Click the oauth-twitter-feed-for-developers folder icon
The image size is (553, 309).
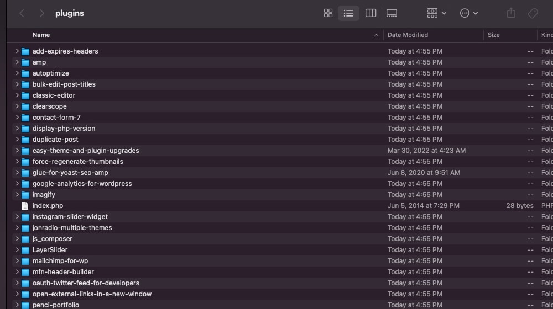pos(25,283)
